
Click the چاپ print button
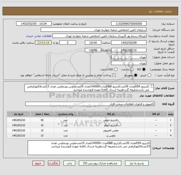coord(69,163)
